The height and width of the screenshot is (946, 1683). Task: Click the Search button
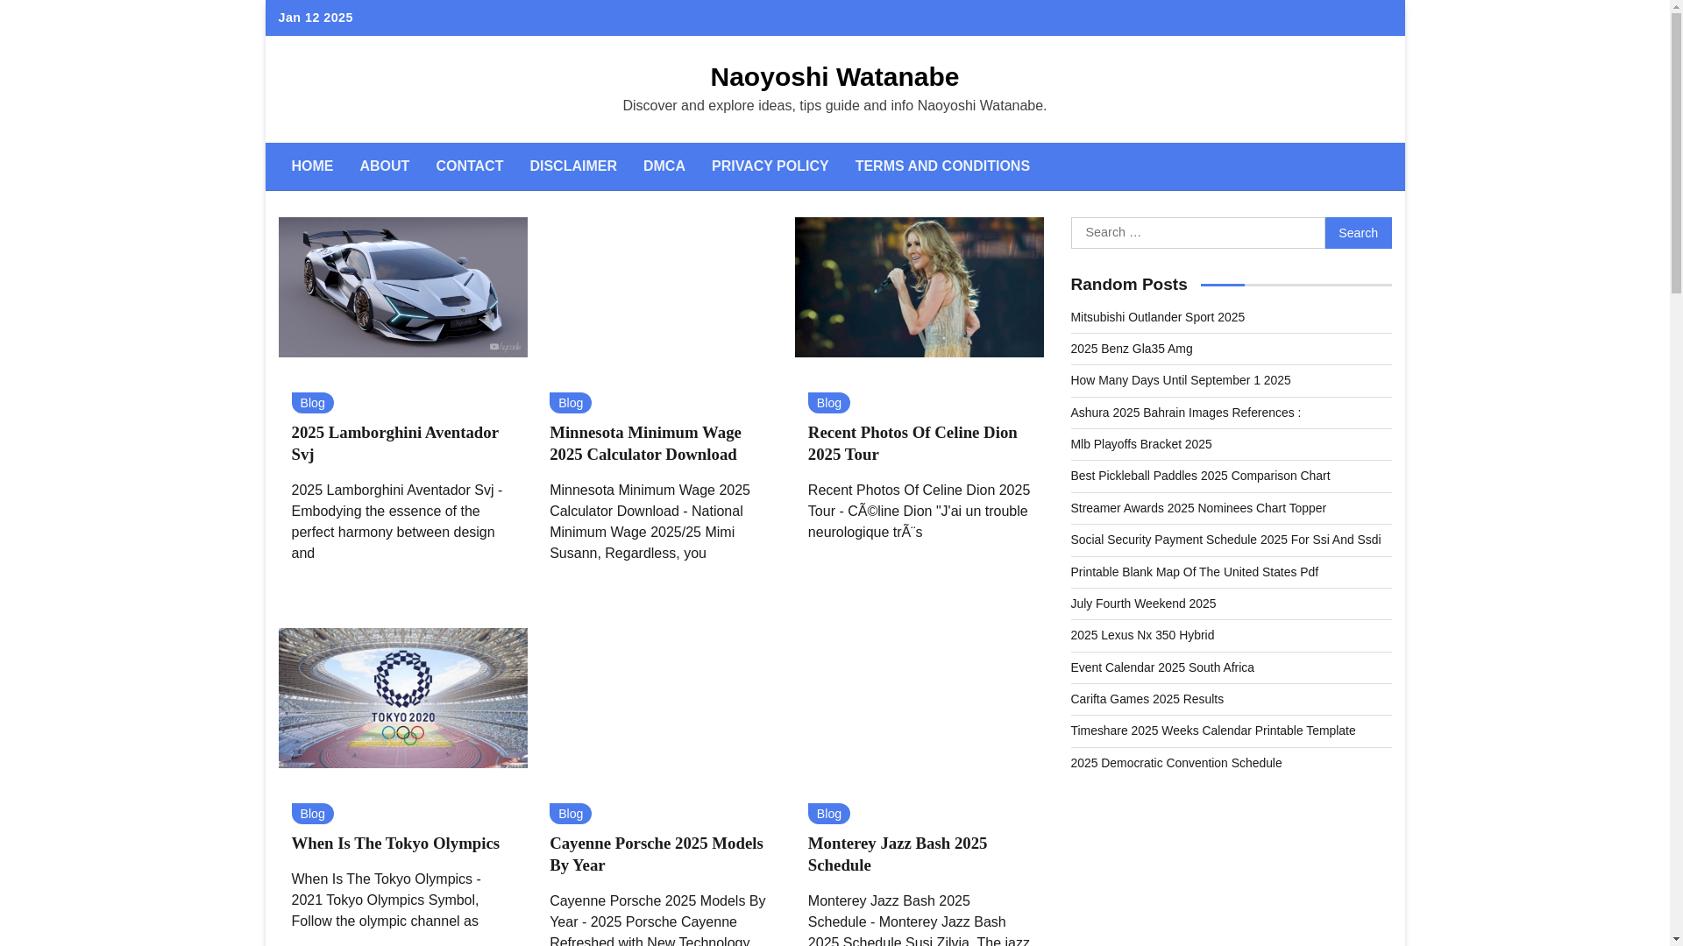(x=1358, y=233)
